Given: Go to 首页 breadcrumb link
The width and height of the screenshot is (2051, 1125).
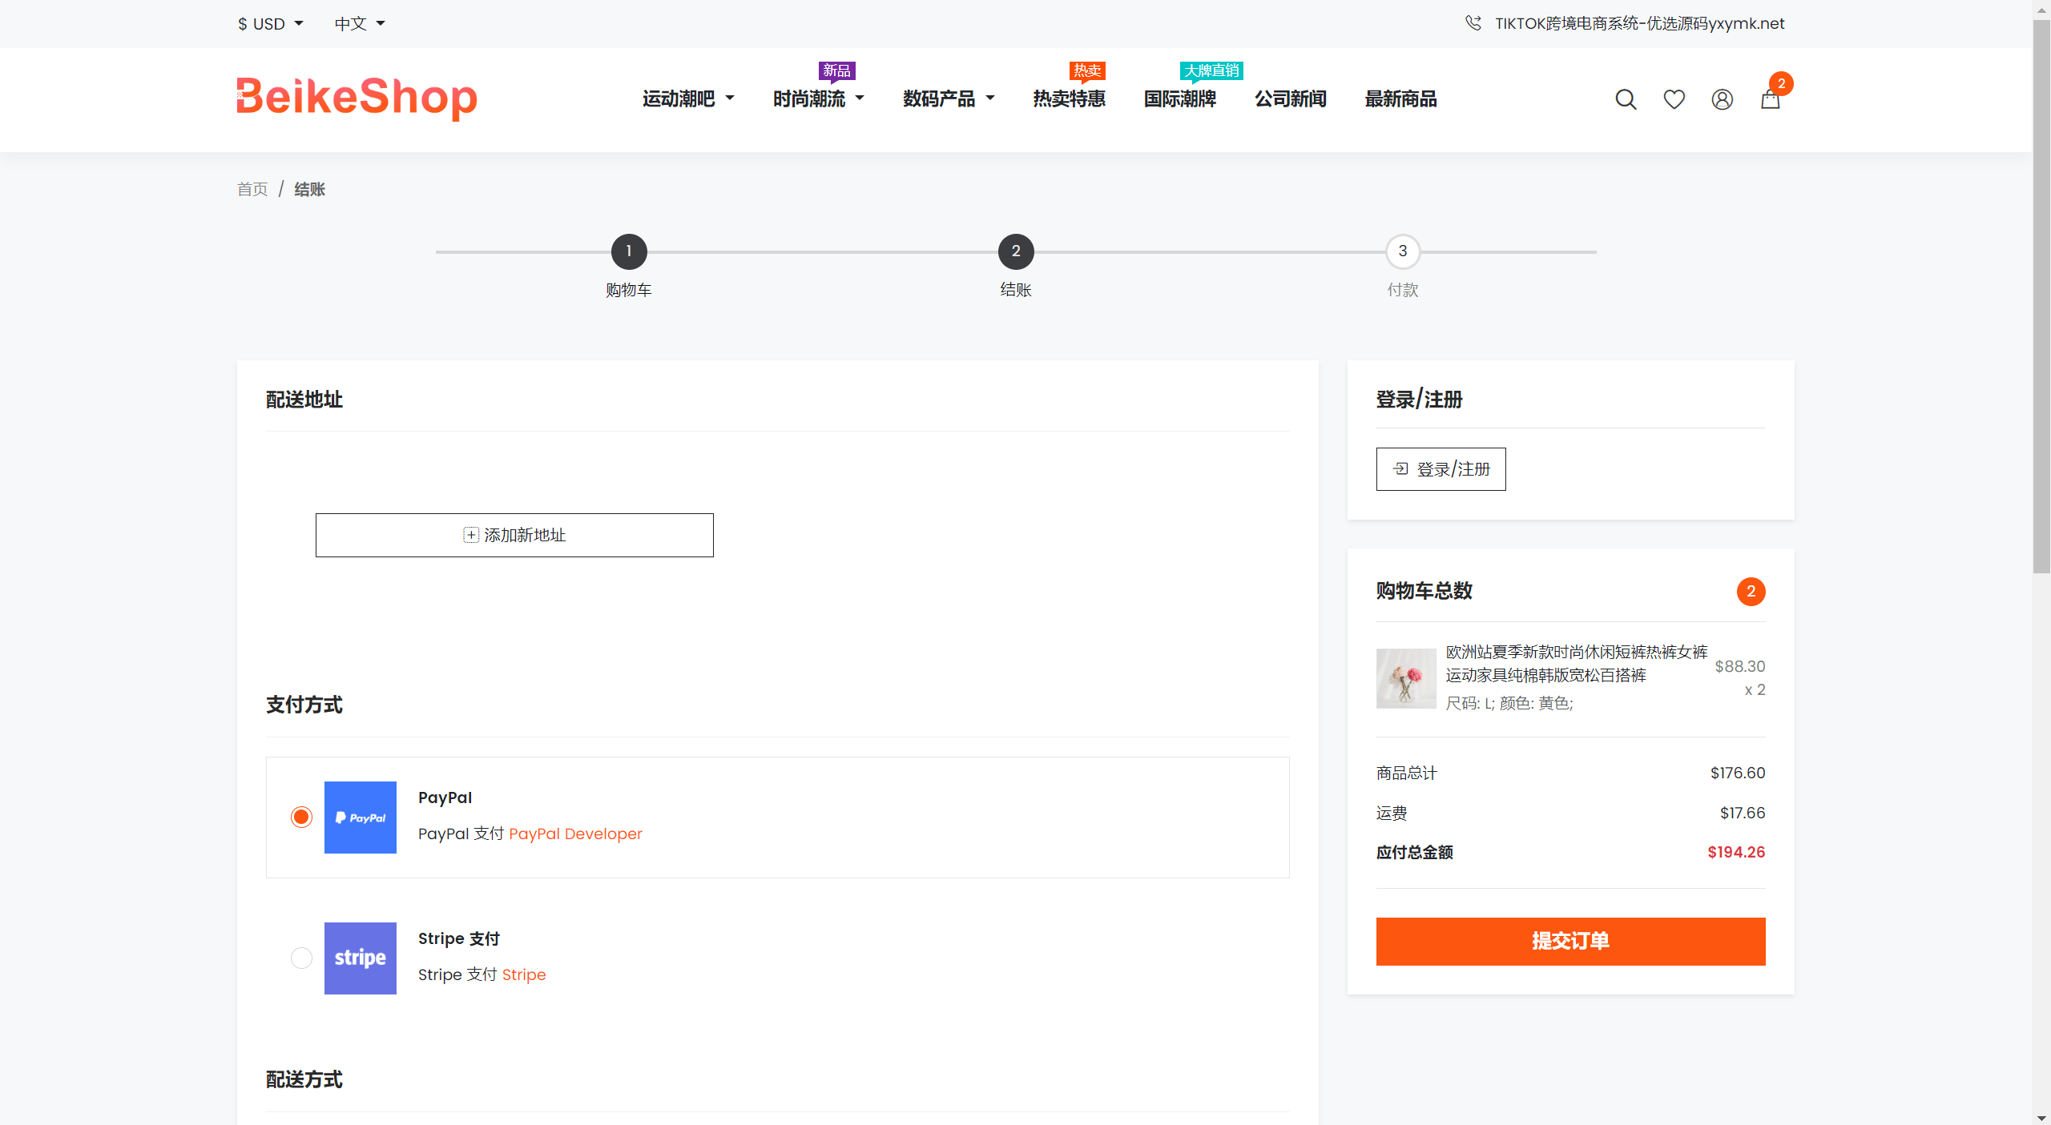Looking at the screenshot, I should tap(252, 189).
